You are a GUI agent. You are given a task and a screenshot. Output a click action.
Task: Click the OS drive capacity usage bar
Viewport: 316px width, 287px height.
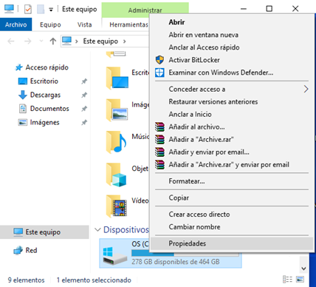tap(185, 254)
